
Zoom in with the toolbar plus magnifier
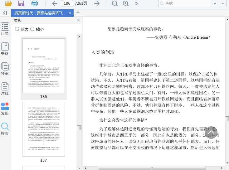[x=126, y=3]
